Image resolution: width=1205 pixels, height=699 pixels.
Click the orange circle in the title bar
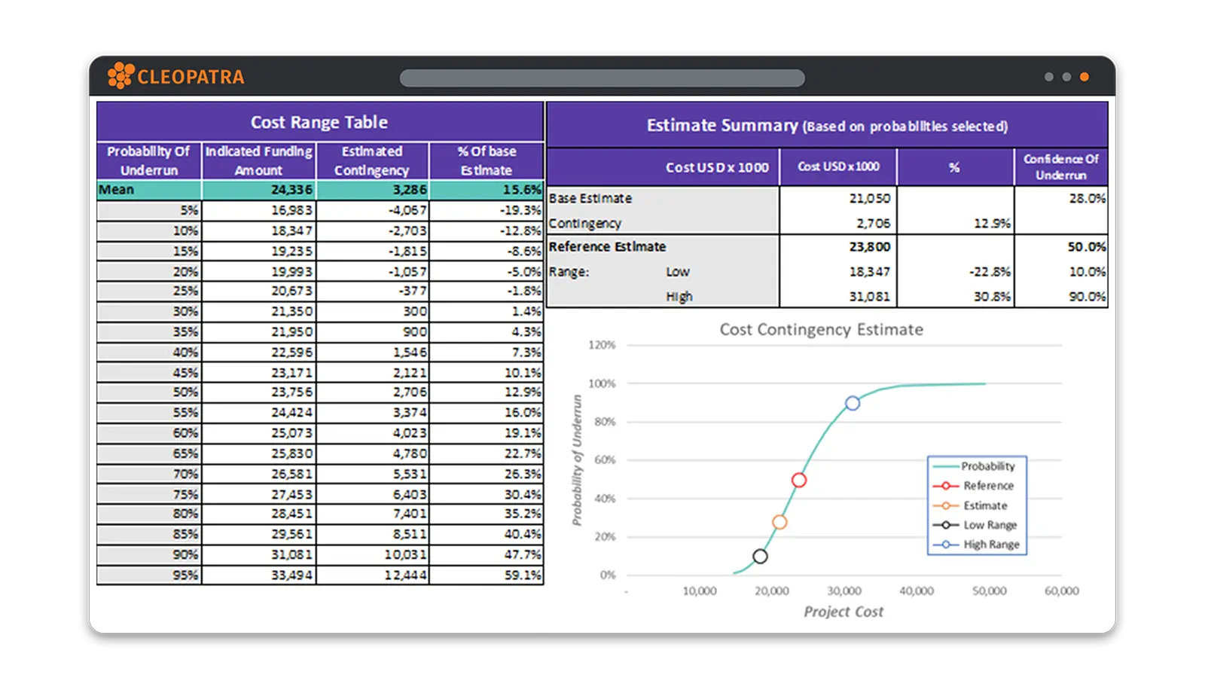click(1084, 76)
